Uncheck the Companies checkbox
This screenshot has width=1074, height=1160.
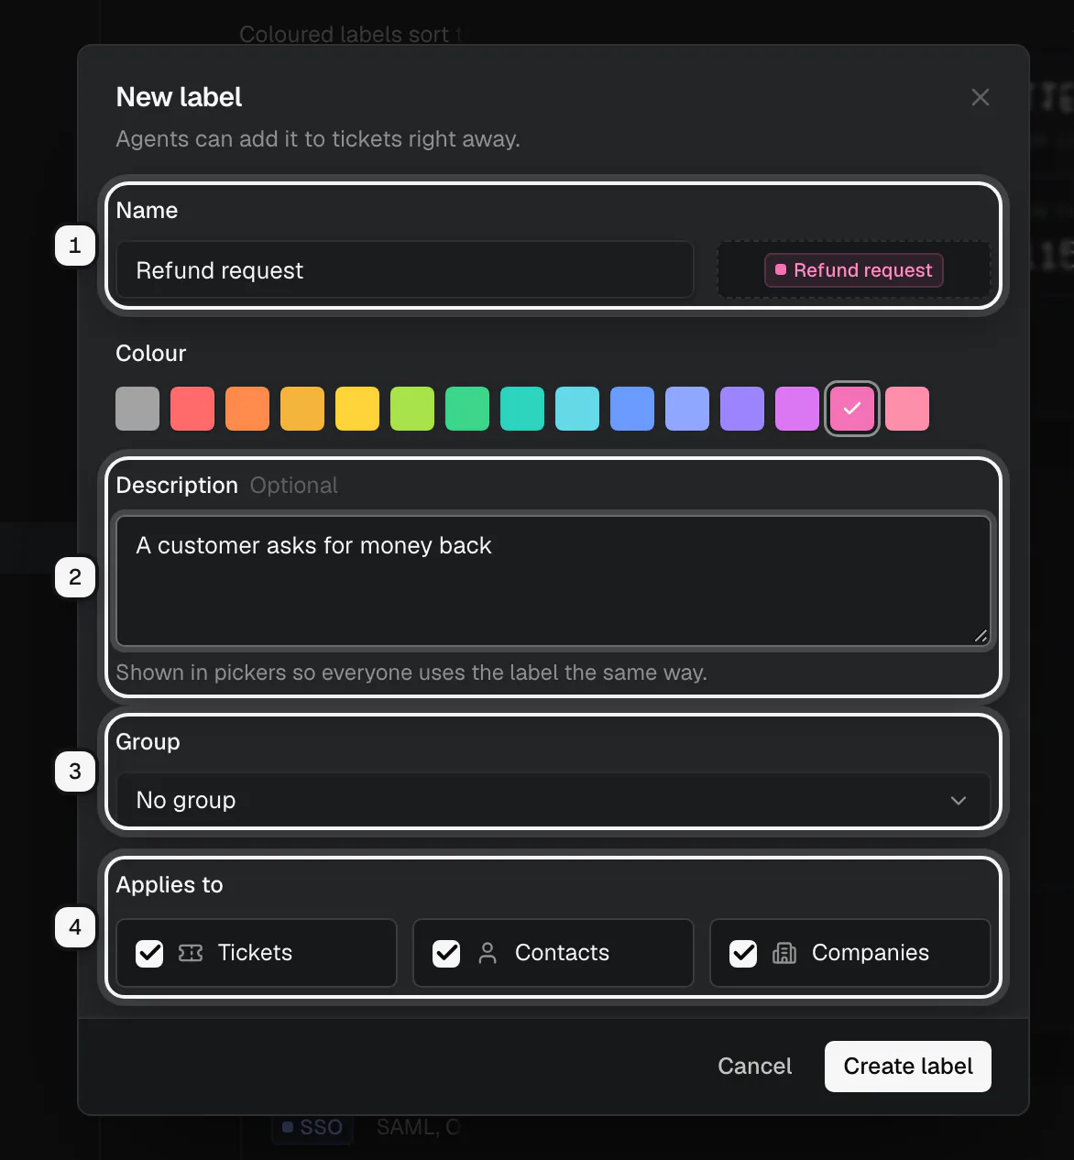pyautogui.click(x=743, y=954)
